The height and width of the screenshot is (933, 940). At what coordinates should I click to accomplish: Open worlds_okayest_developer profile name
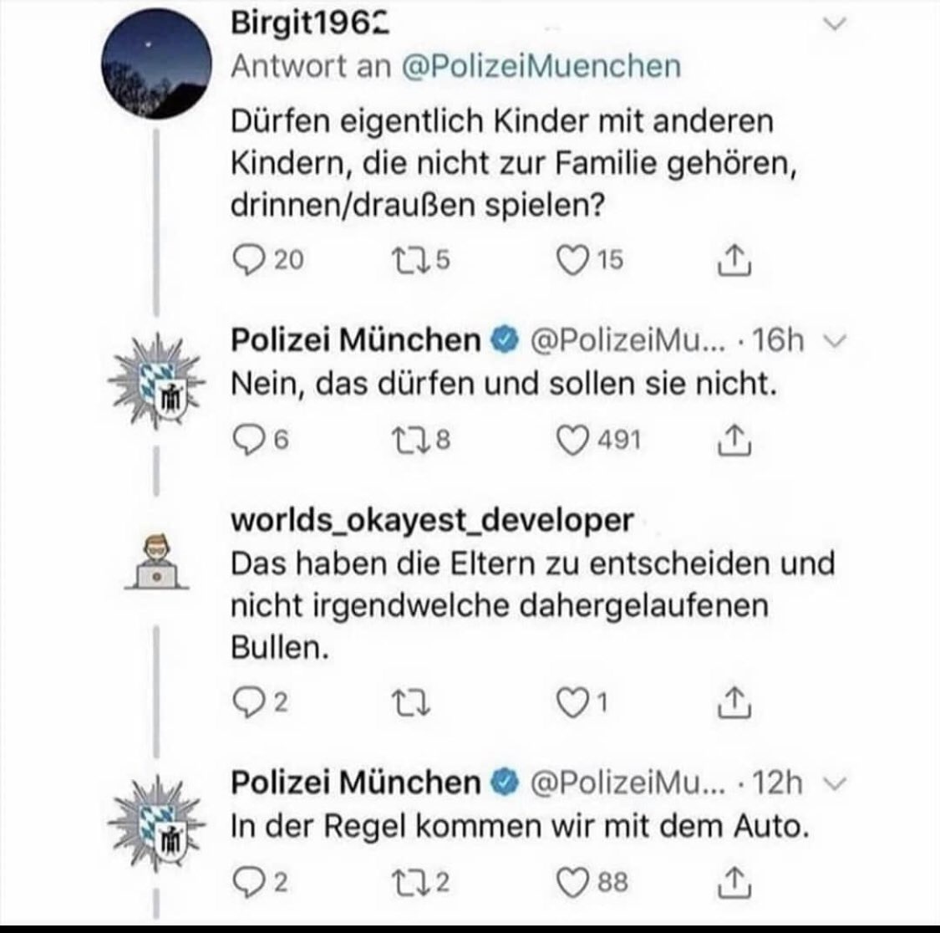pyautogui.click(x=431, y=520)
